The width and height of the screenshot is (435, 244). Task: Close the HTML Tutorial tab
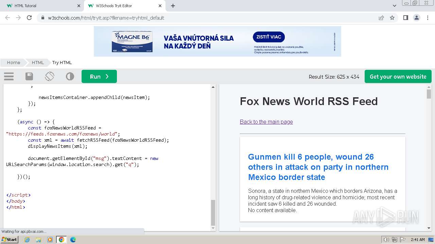tap(79, 6)
